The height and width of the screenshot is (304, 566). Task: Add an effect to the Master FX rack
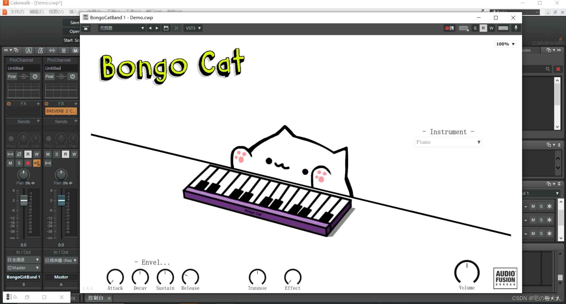[x=76, y=103]
